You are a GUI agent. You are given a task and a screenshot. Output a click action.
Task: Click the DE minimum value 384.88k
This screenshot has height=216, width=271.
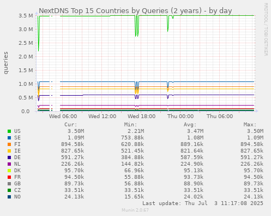pos(133,157)
